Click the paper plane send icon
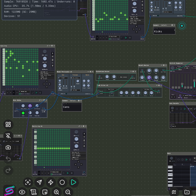The height and width of the screenshot is (196, 196). (x=39, y=182)
